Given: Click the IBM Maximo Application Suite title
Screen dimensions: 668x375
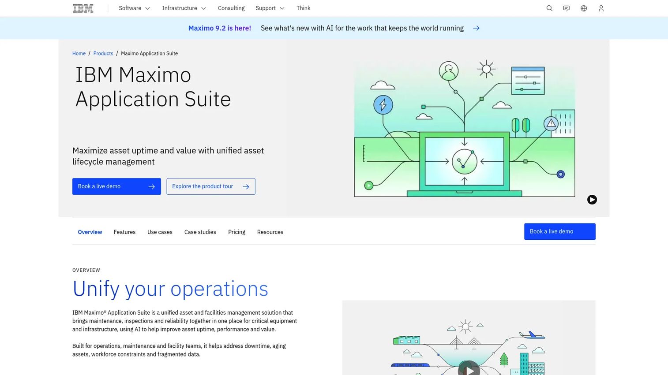Looking at the screenshot, I should (153, 87).
